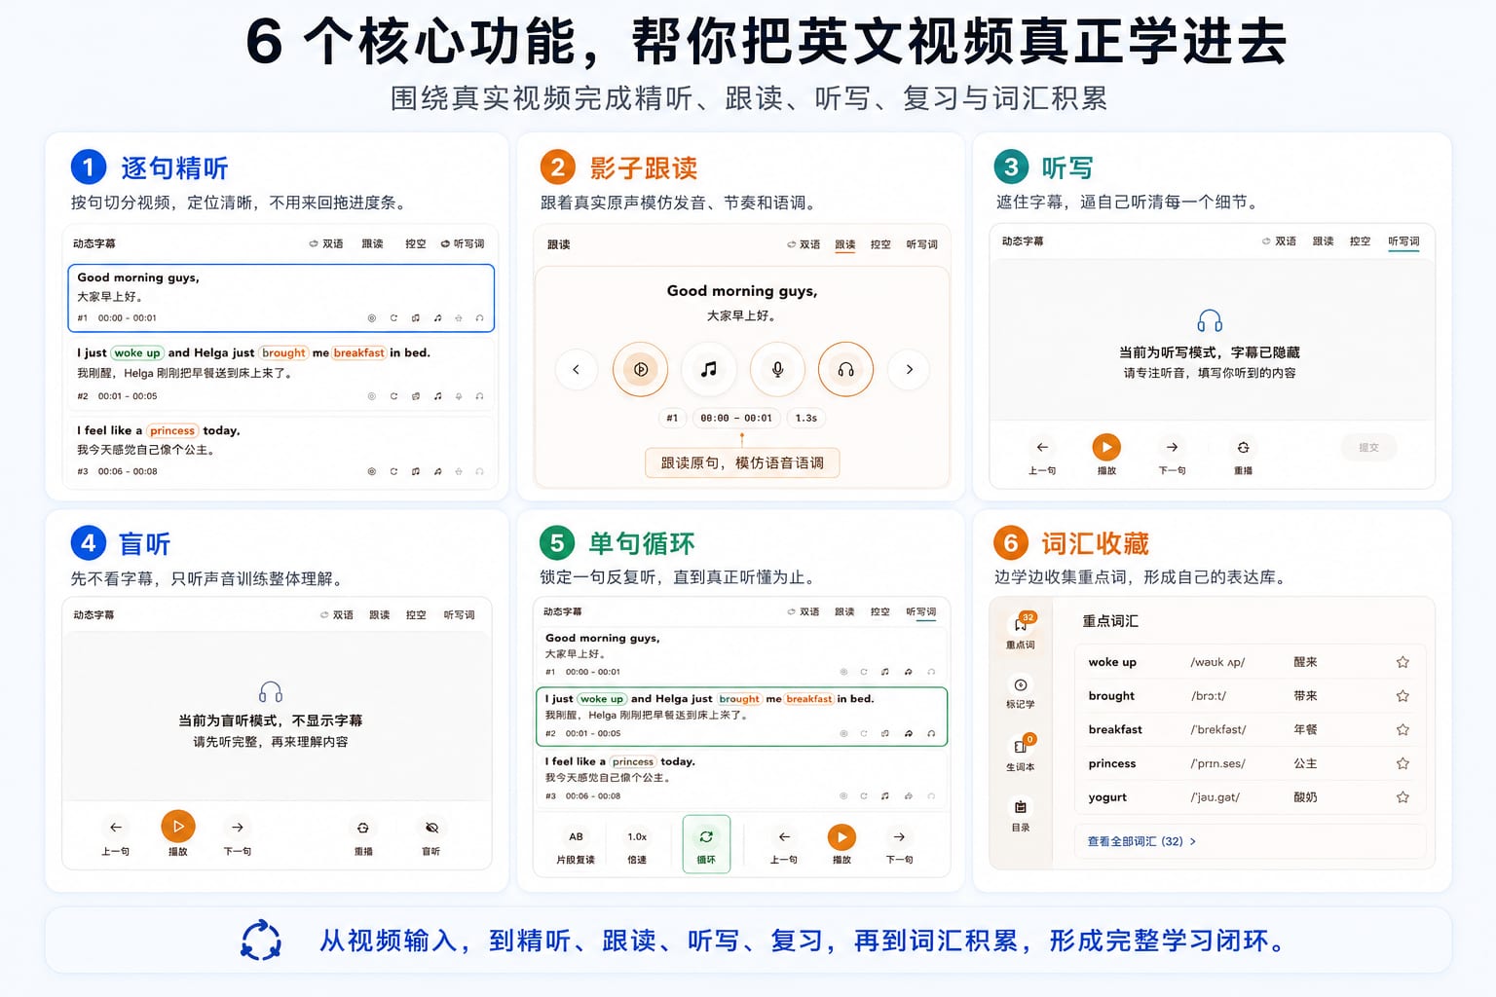Click orange 播放 button in 听写 panel
The height and width of the screenshot is (997, 1496).
pos(1106,447)
